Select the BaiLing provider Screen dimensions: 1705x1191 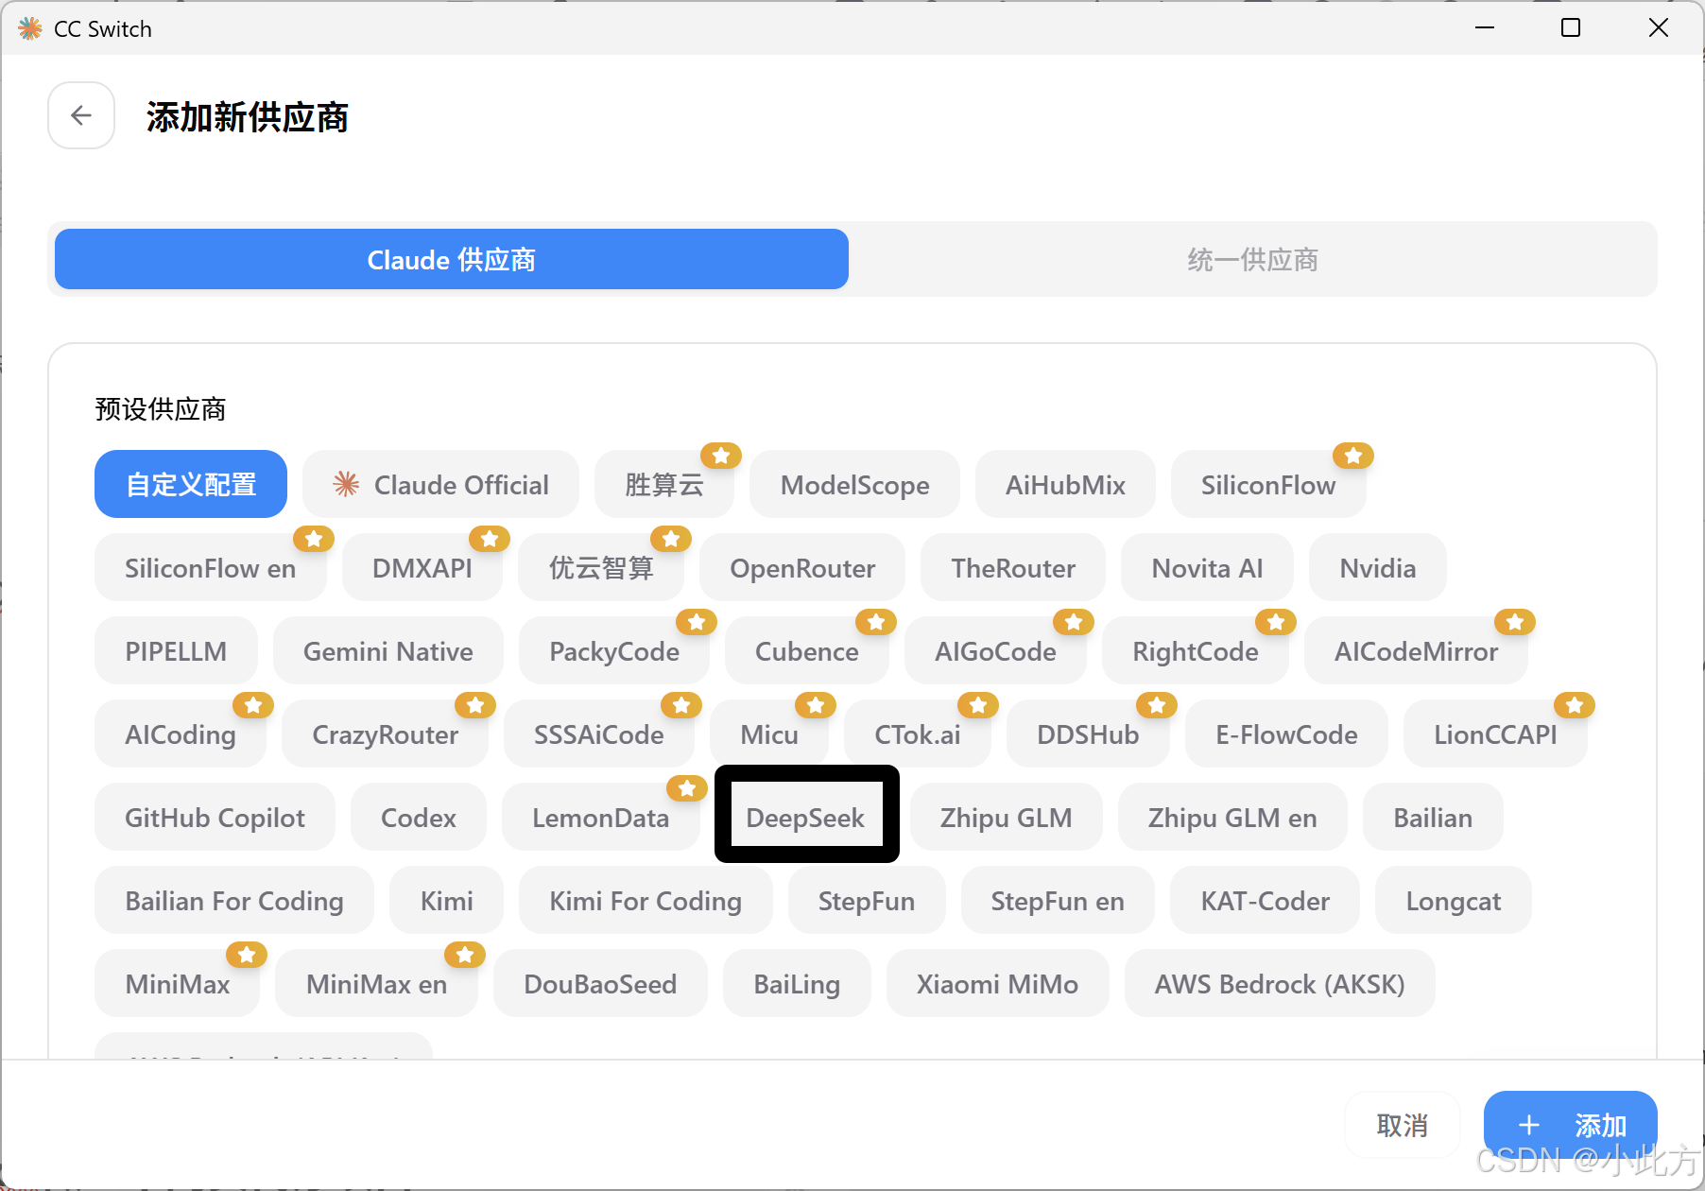pyautogui.click(x=797, y=983)
